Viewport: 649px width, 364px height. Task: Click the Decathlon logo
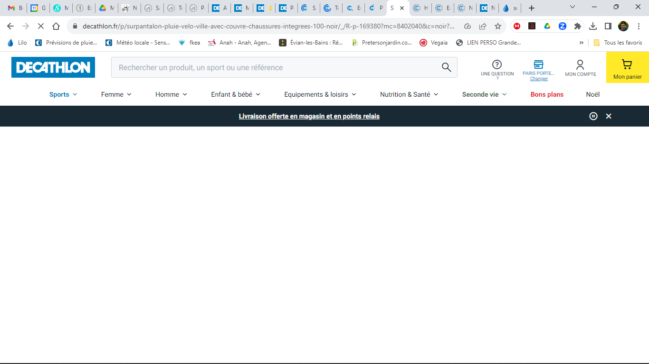pos(53,67)
